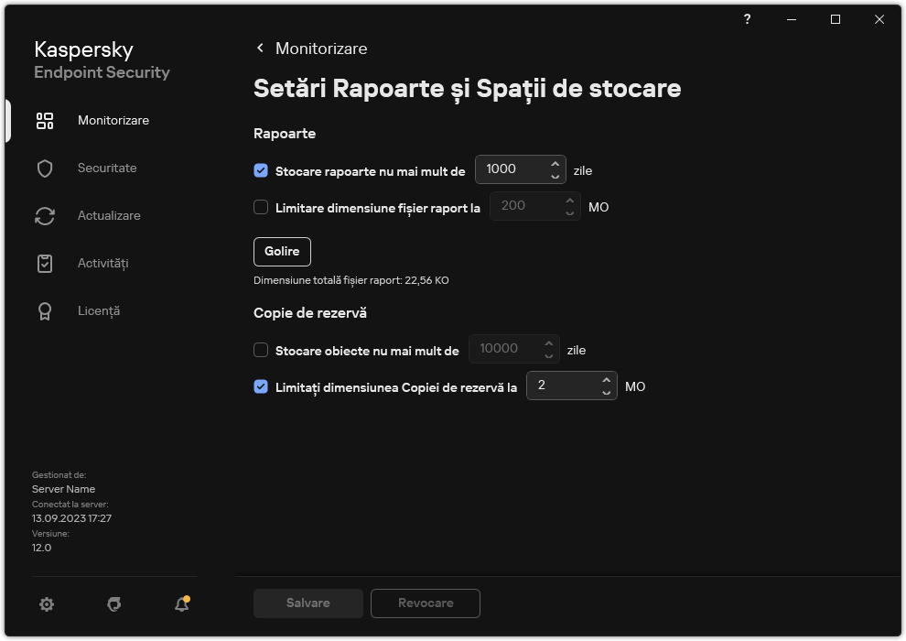906x641 pixels.
Task: Click the Golire button to clear reports
Action: coord(282,251)
